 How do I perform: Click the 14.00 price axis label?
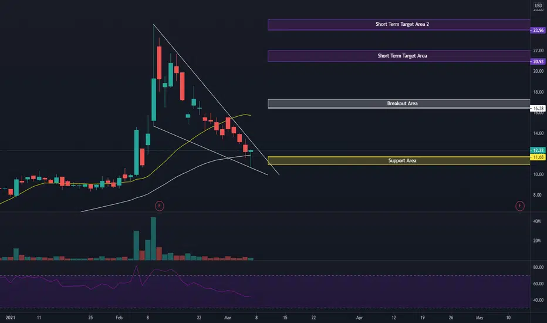(x=538, y=133)
